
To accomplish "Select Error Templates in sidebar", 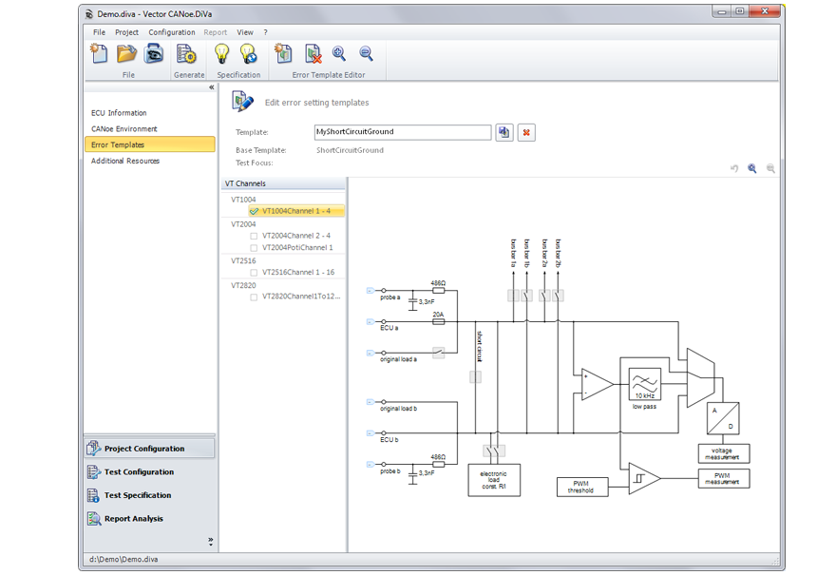I will click(150, 144).
